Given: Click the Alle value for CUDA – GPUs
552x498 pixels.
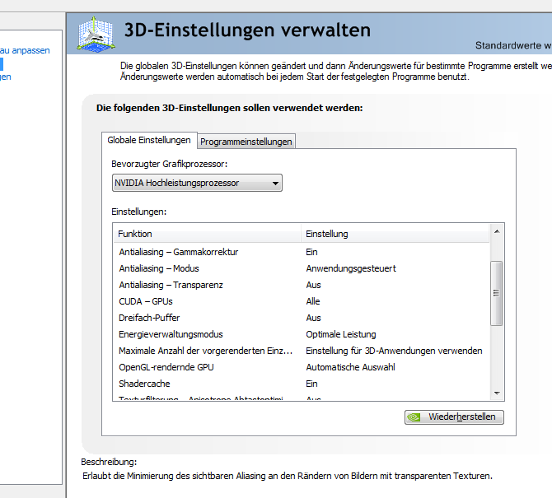Looking at the screenshot, I should point(313,302).
